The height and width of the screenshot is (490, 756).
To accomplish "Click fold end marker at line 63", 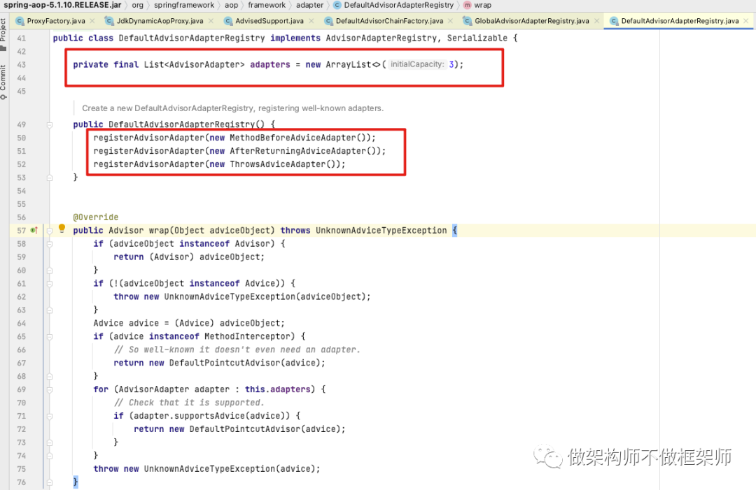I will 49,310.
